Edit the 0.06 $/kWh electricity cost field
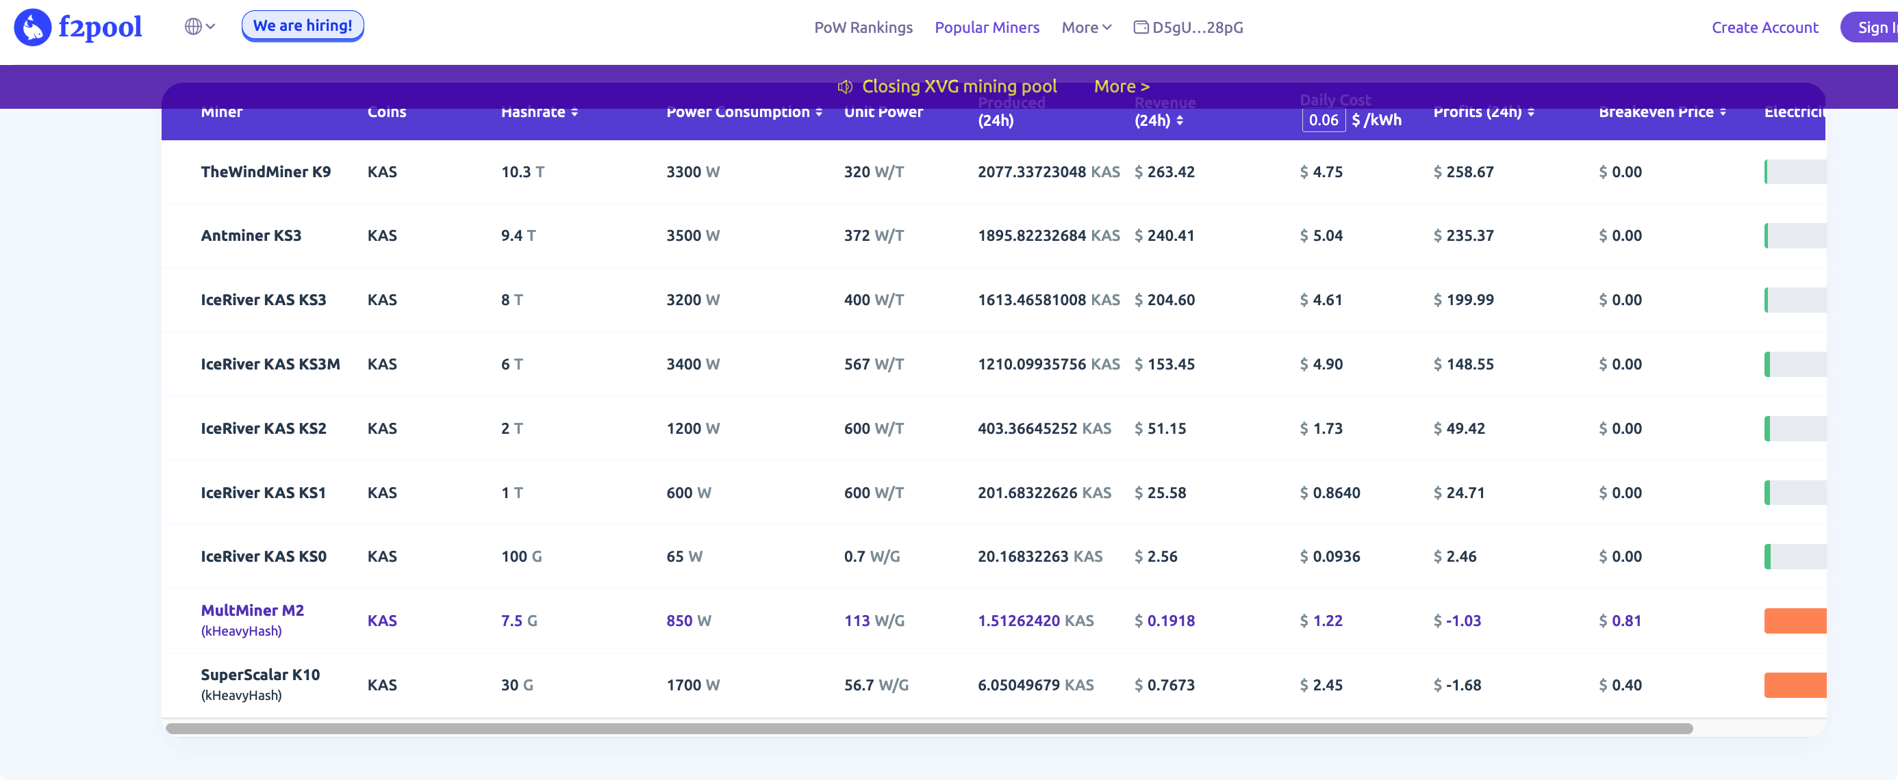The width and height of the screenshot is (1898, 780). [x=1324, y=120]
